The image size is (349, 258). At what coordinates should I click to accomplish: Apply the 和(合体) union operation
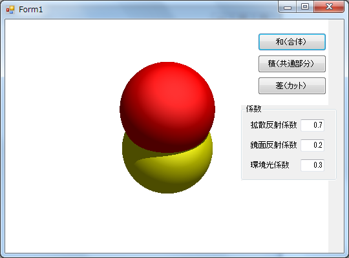[292, 42]
